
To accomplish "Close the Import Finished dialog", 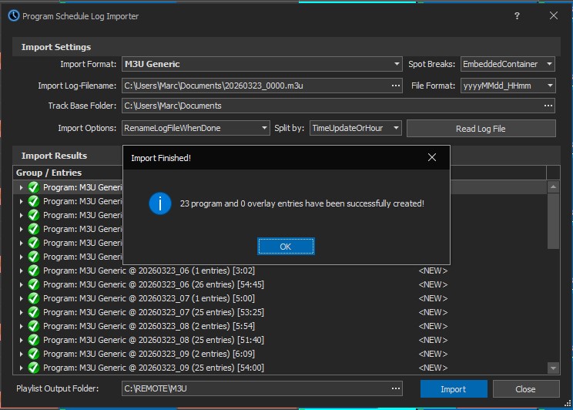I will click(x=432, y=158).
